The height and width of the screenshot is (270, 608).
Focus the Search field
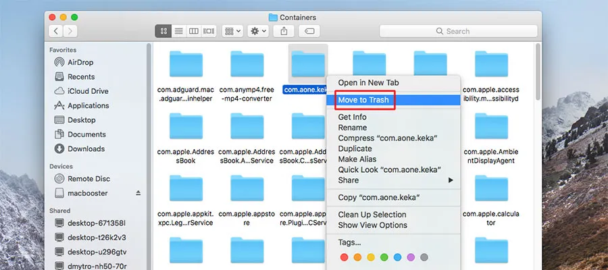(x=458, y=31)
